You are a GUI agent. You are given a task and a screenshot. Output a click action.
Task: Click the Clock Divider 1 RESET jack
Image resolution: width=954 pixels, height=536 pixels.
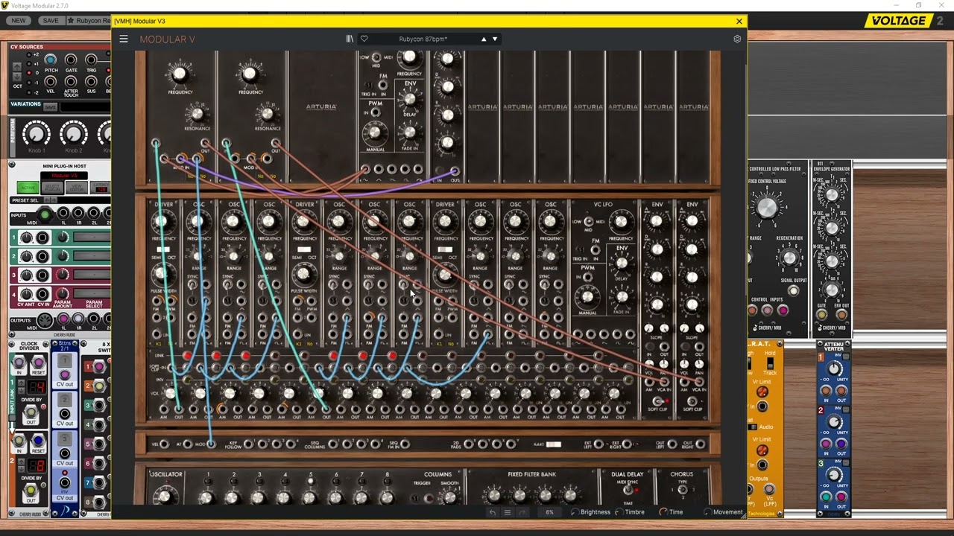point(38,363)
